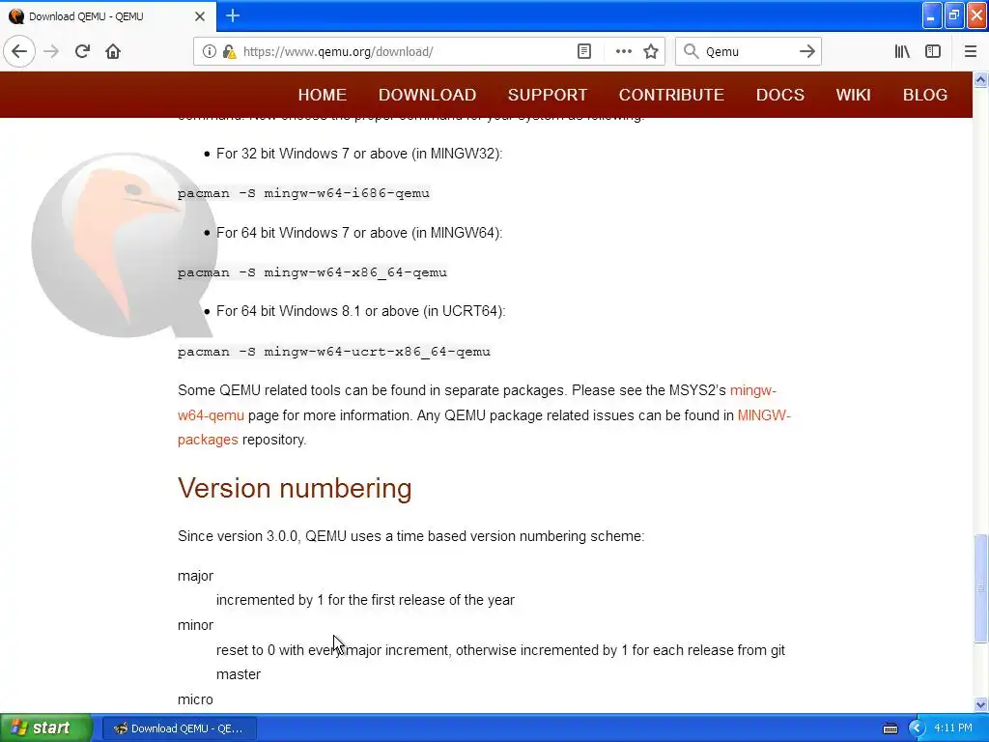Screen dimensions: 989x742
Task: Click the search magnifier icon
Action: pyautogui.click(x=692, y=52)
